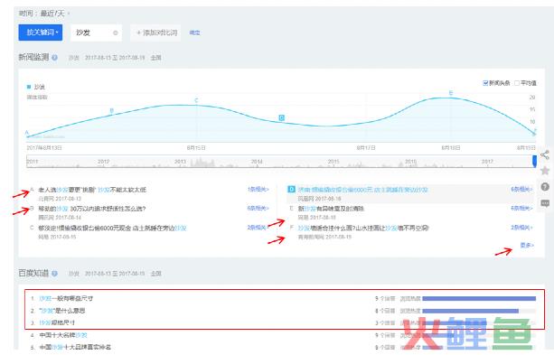Image resolution: width=554 pixels, height=355 pixels.
Task: Click the 添加对比词 button
Action: [x=155, y=33]
